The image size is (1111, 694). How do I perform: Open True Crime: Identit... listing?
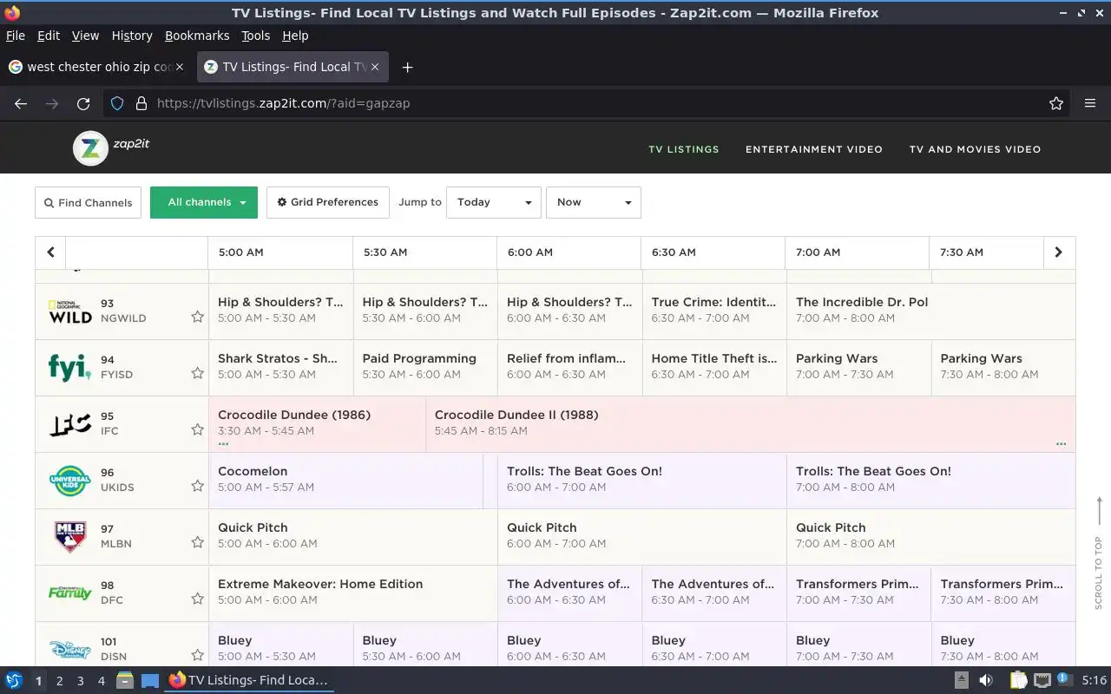click(714, 311)
